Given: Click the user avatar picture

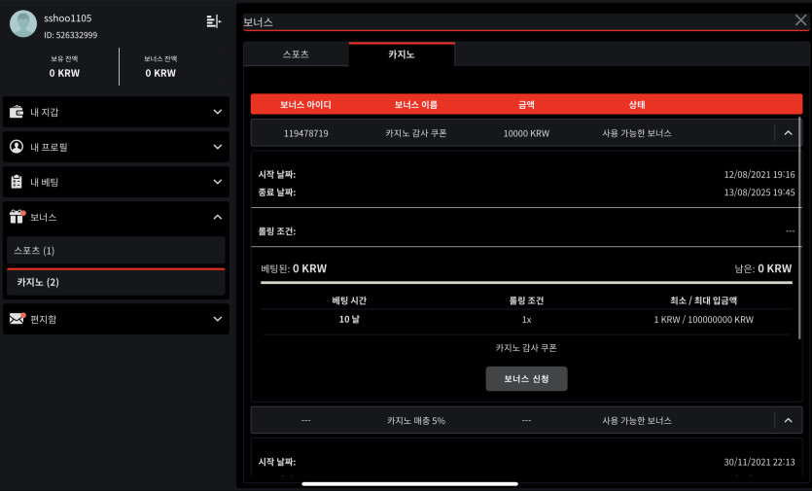Looking at the screenshot, I should click(x=23, y=23).
